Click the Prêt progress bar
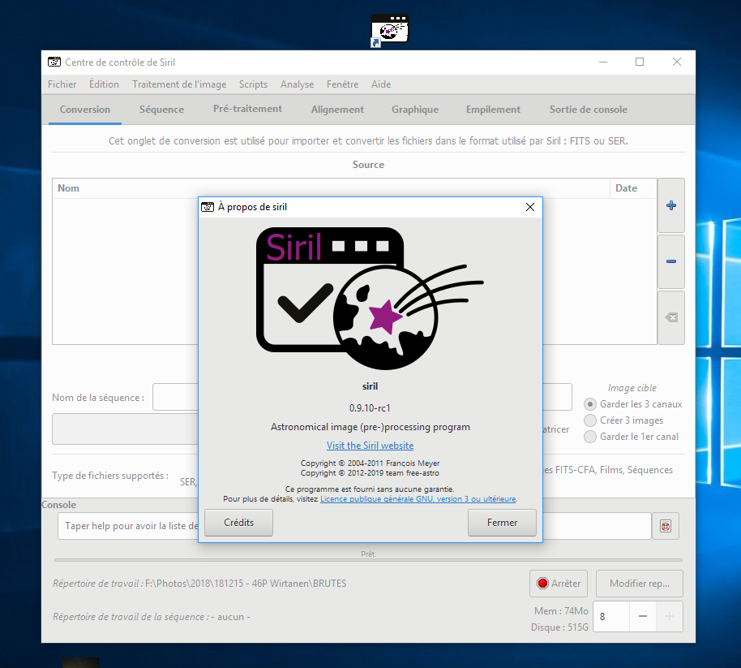Viewport: 741px width, 668px height. click(368, 560)
